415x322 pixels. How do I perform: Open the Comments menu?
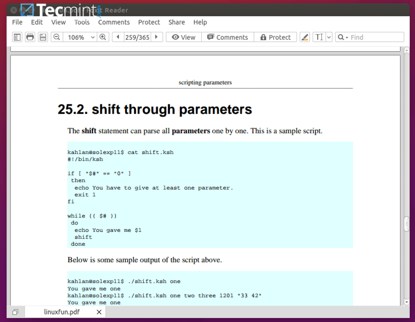[114, 22]
